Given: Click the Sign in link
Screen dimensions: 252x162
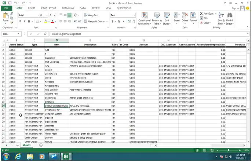Looking at the screenshot, I should coord(235,8).
